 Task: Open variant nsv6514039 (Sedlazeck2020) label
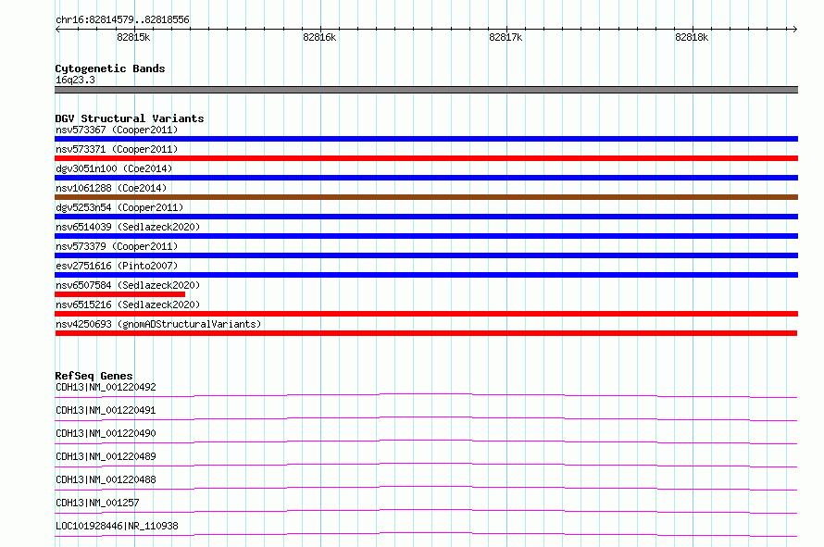[x=128, y=227]
